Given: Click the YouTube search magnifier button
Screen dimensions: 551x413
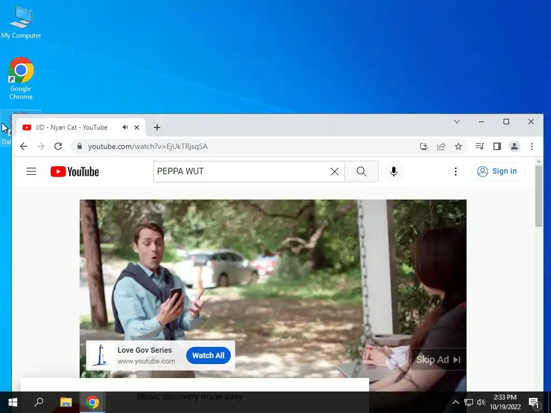Looking at the screenshot, I should (x=361, y=172).
